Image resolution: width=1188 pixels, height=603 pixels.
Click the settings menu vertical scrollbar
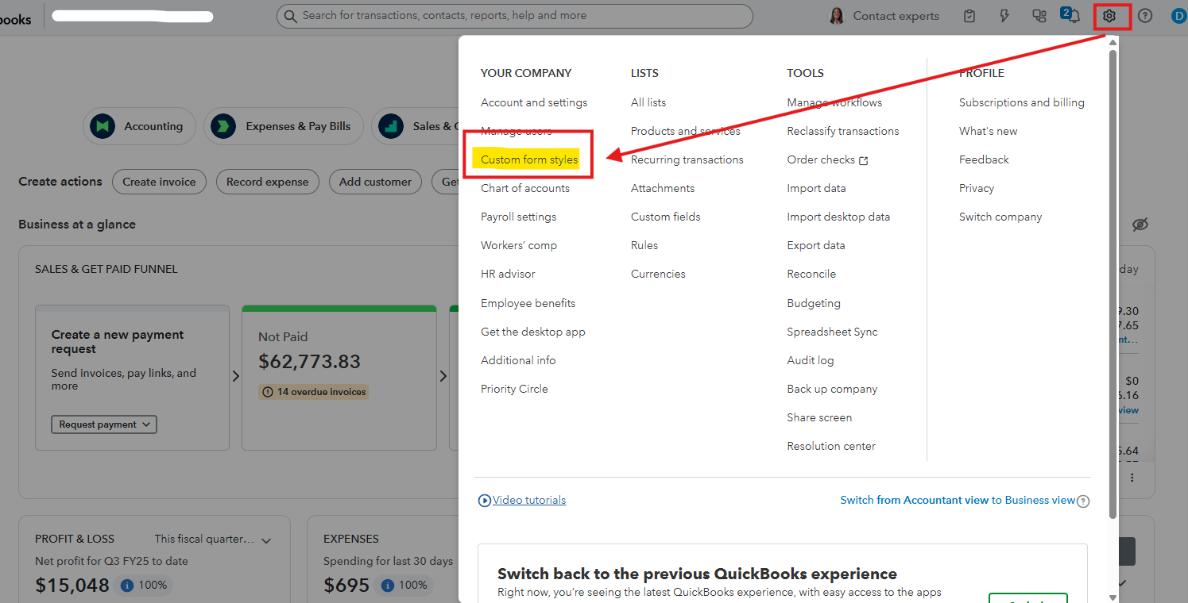tap(1113, 278)
